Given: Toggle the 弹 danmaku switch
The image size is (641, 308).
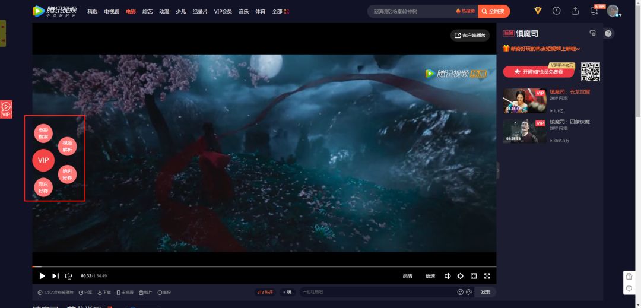Looking at the screenshot, I should [288, 292].
